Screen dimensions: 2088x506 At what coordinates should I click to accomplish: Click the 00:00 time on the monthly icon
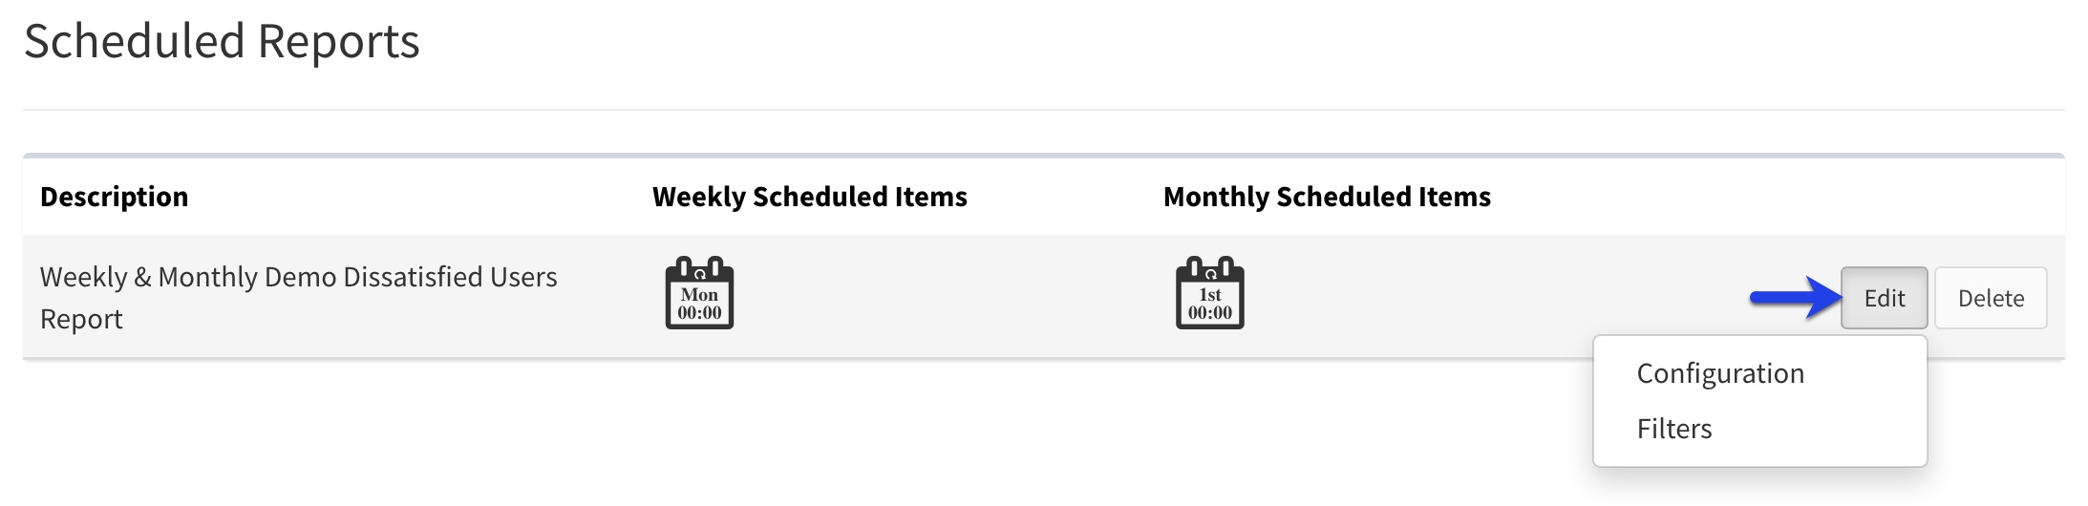(1210, 313)
